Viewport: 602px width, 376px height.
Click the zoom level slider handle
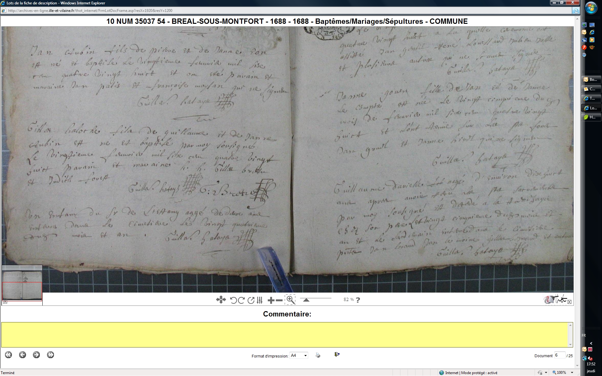(306, 300)
